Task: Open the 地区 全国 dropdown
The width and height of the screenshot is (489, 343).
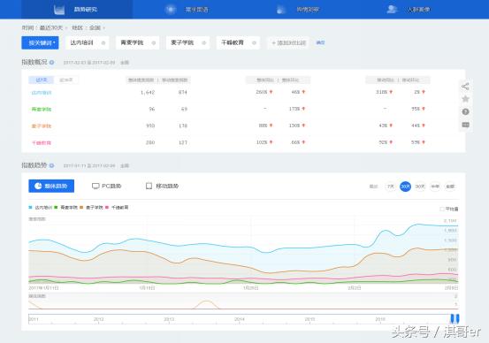Action: pyautogui.click(x=88, y=28)
